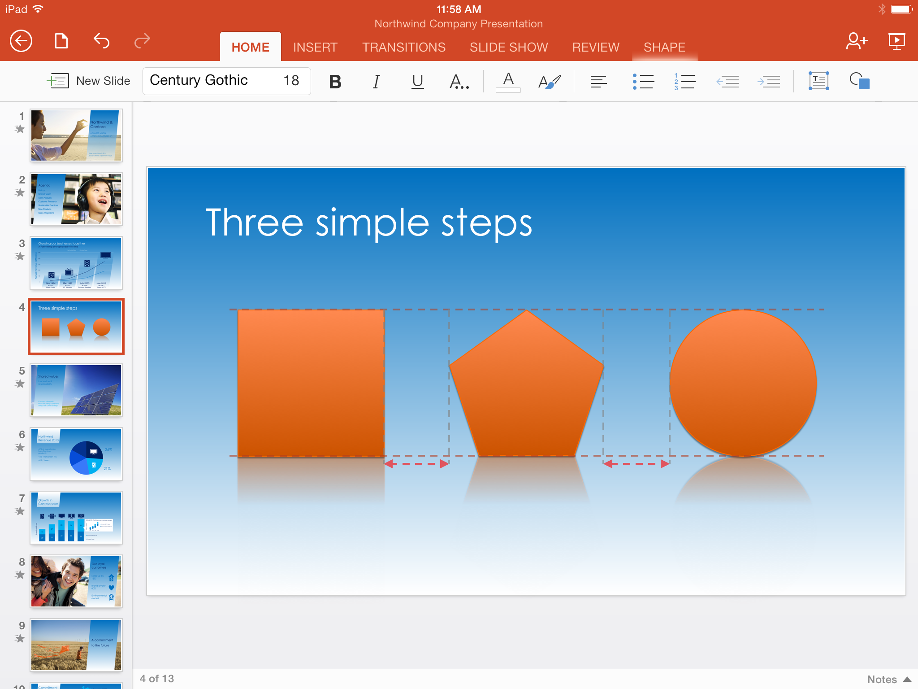
Task: Open the TRANSITIONS tab
Action: pyautogui.click(x=403, y=47)
